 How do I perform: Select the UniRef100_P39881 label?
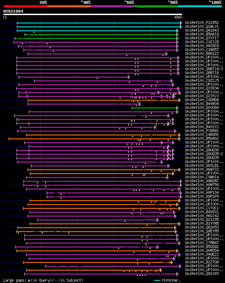(x=202, y=131)
